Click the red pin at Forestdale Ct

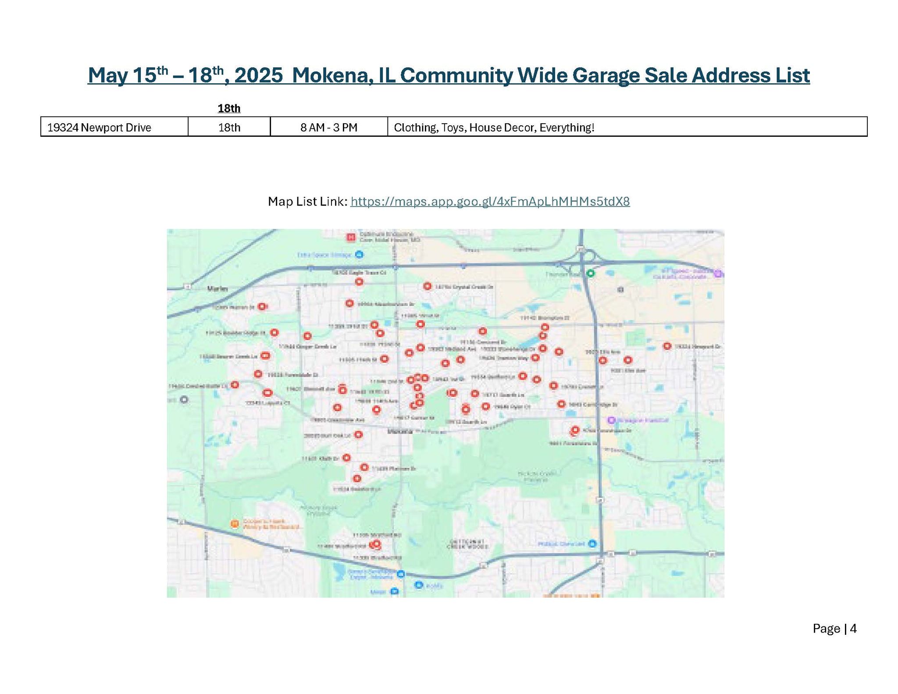tap(258, 374)
